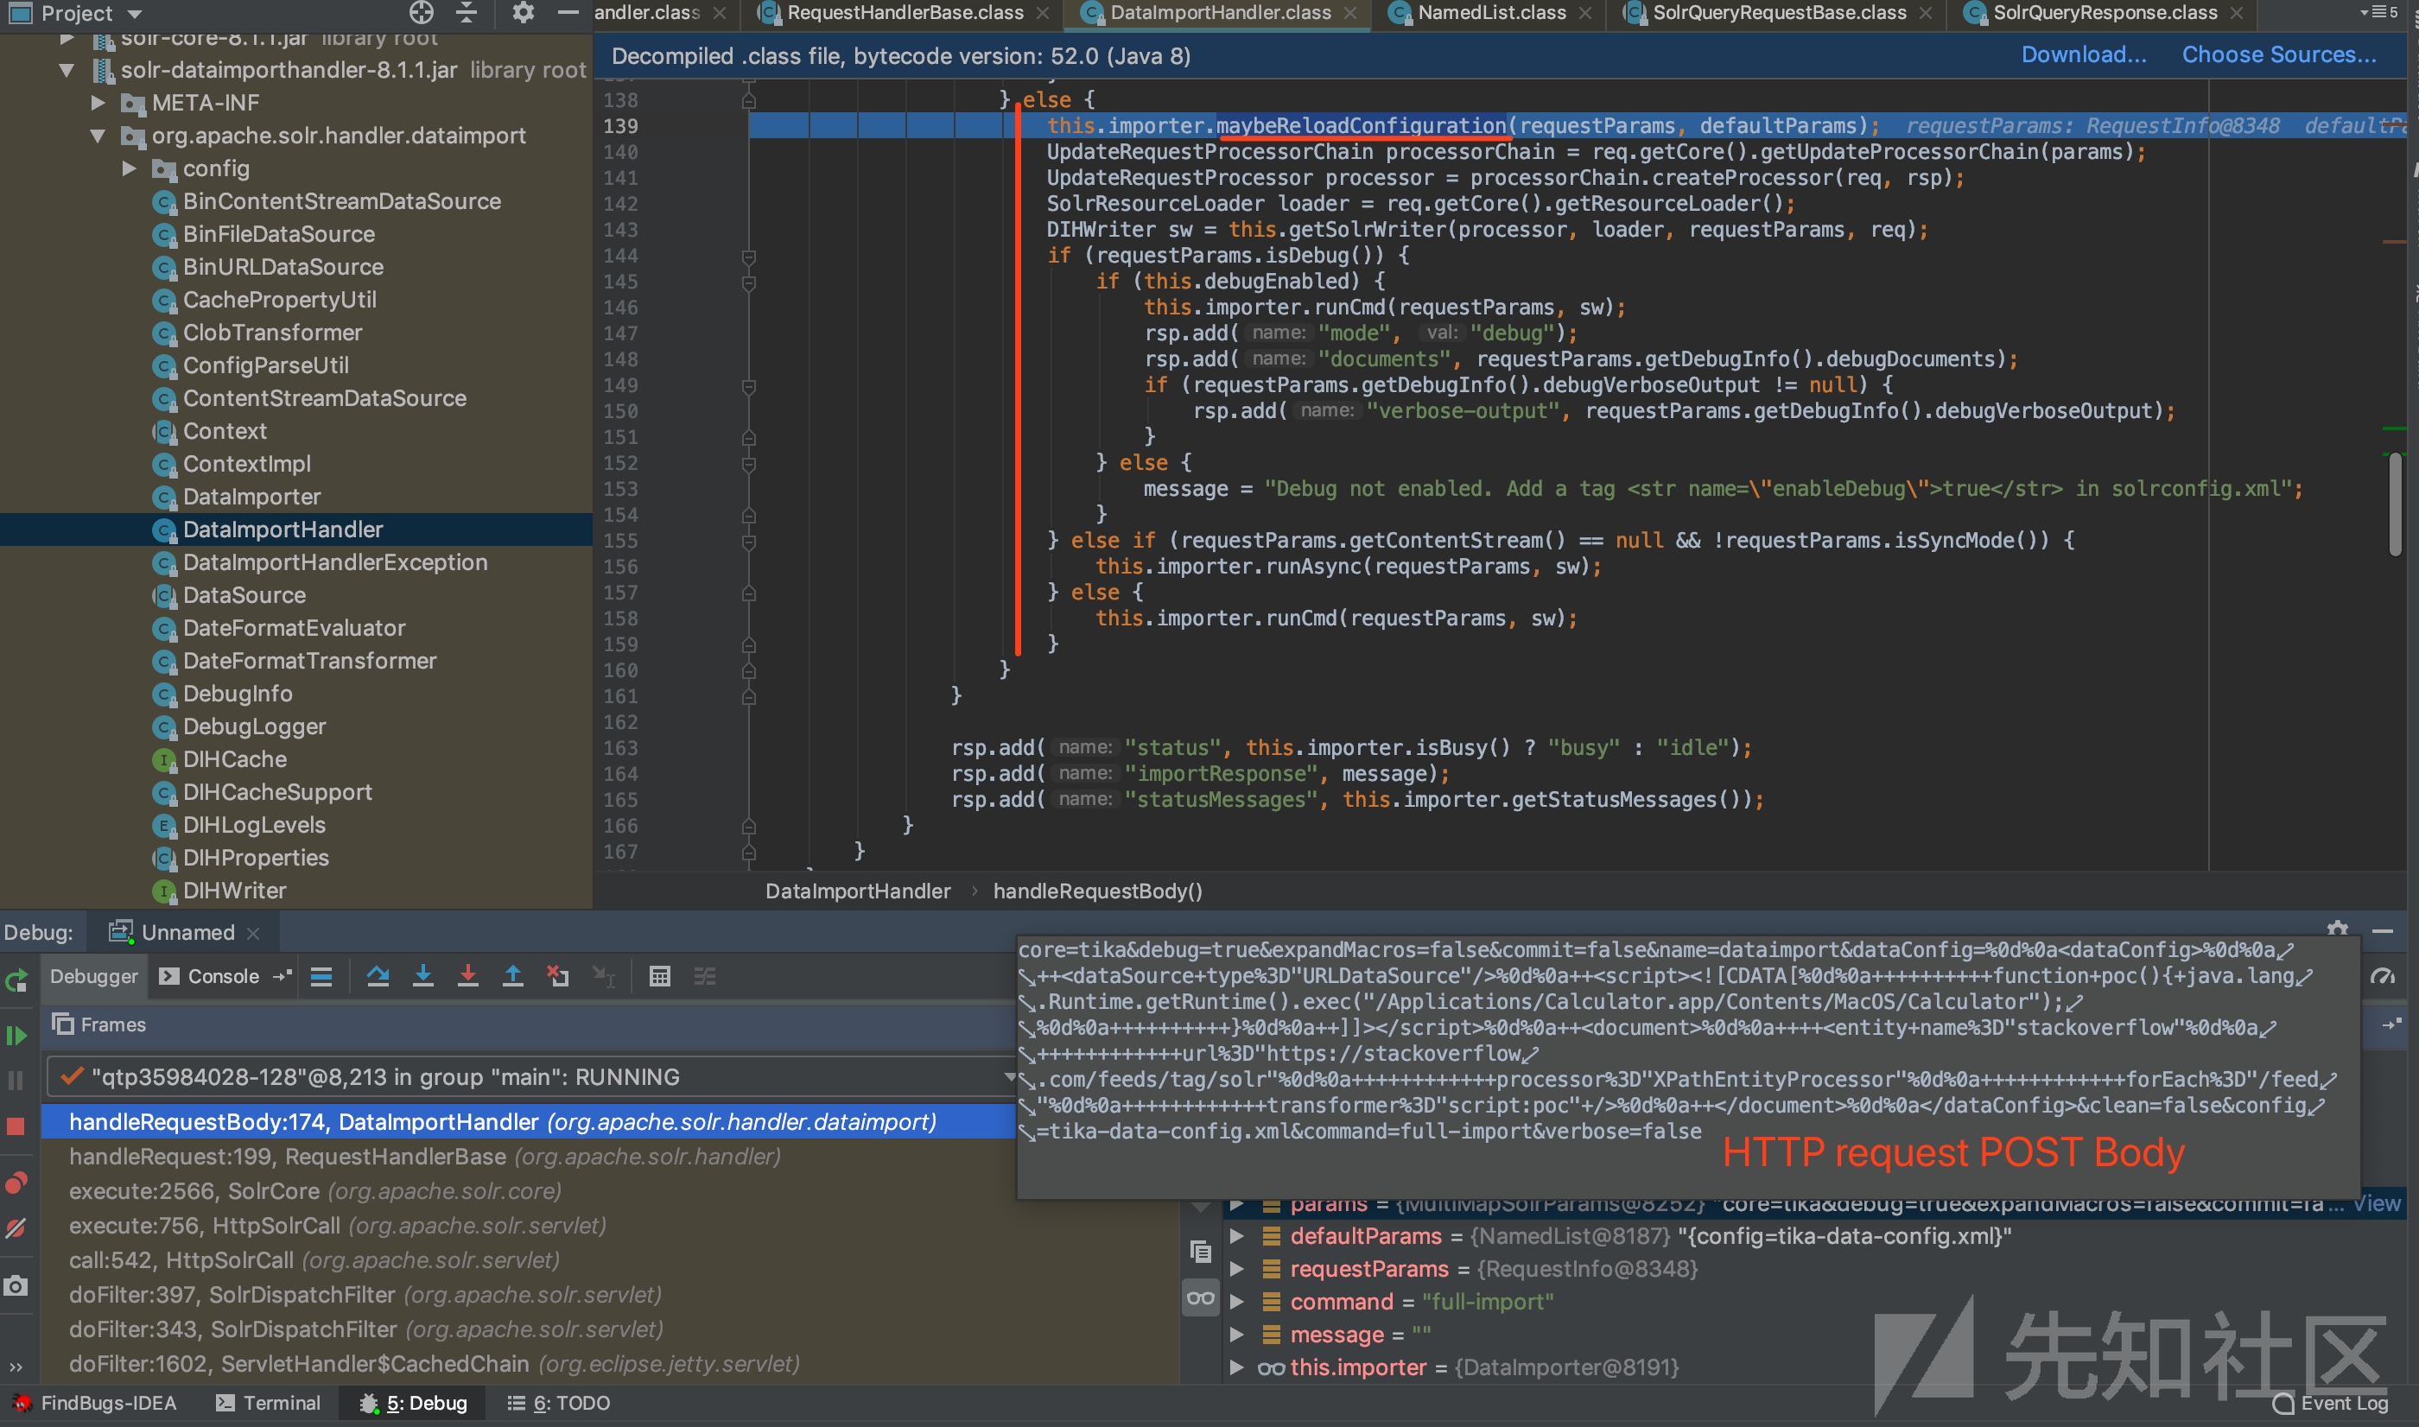Viewport: 2419px width, 1427px height.
Task: Open the Terminal tool window
Action: tap(268, 1403)
